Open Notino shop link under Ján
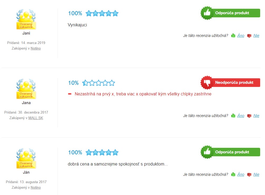The height and width of the screenshot is (195, 265). [x=36, y=188]
